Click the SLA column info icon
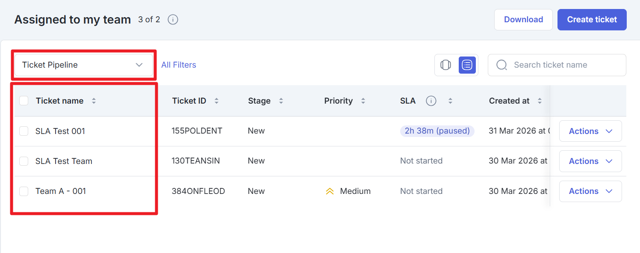This screenshot has width=640, height=253. click(431, 101)
